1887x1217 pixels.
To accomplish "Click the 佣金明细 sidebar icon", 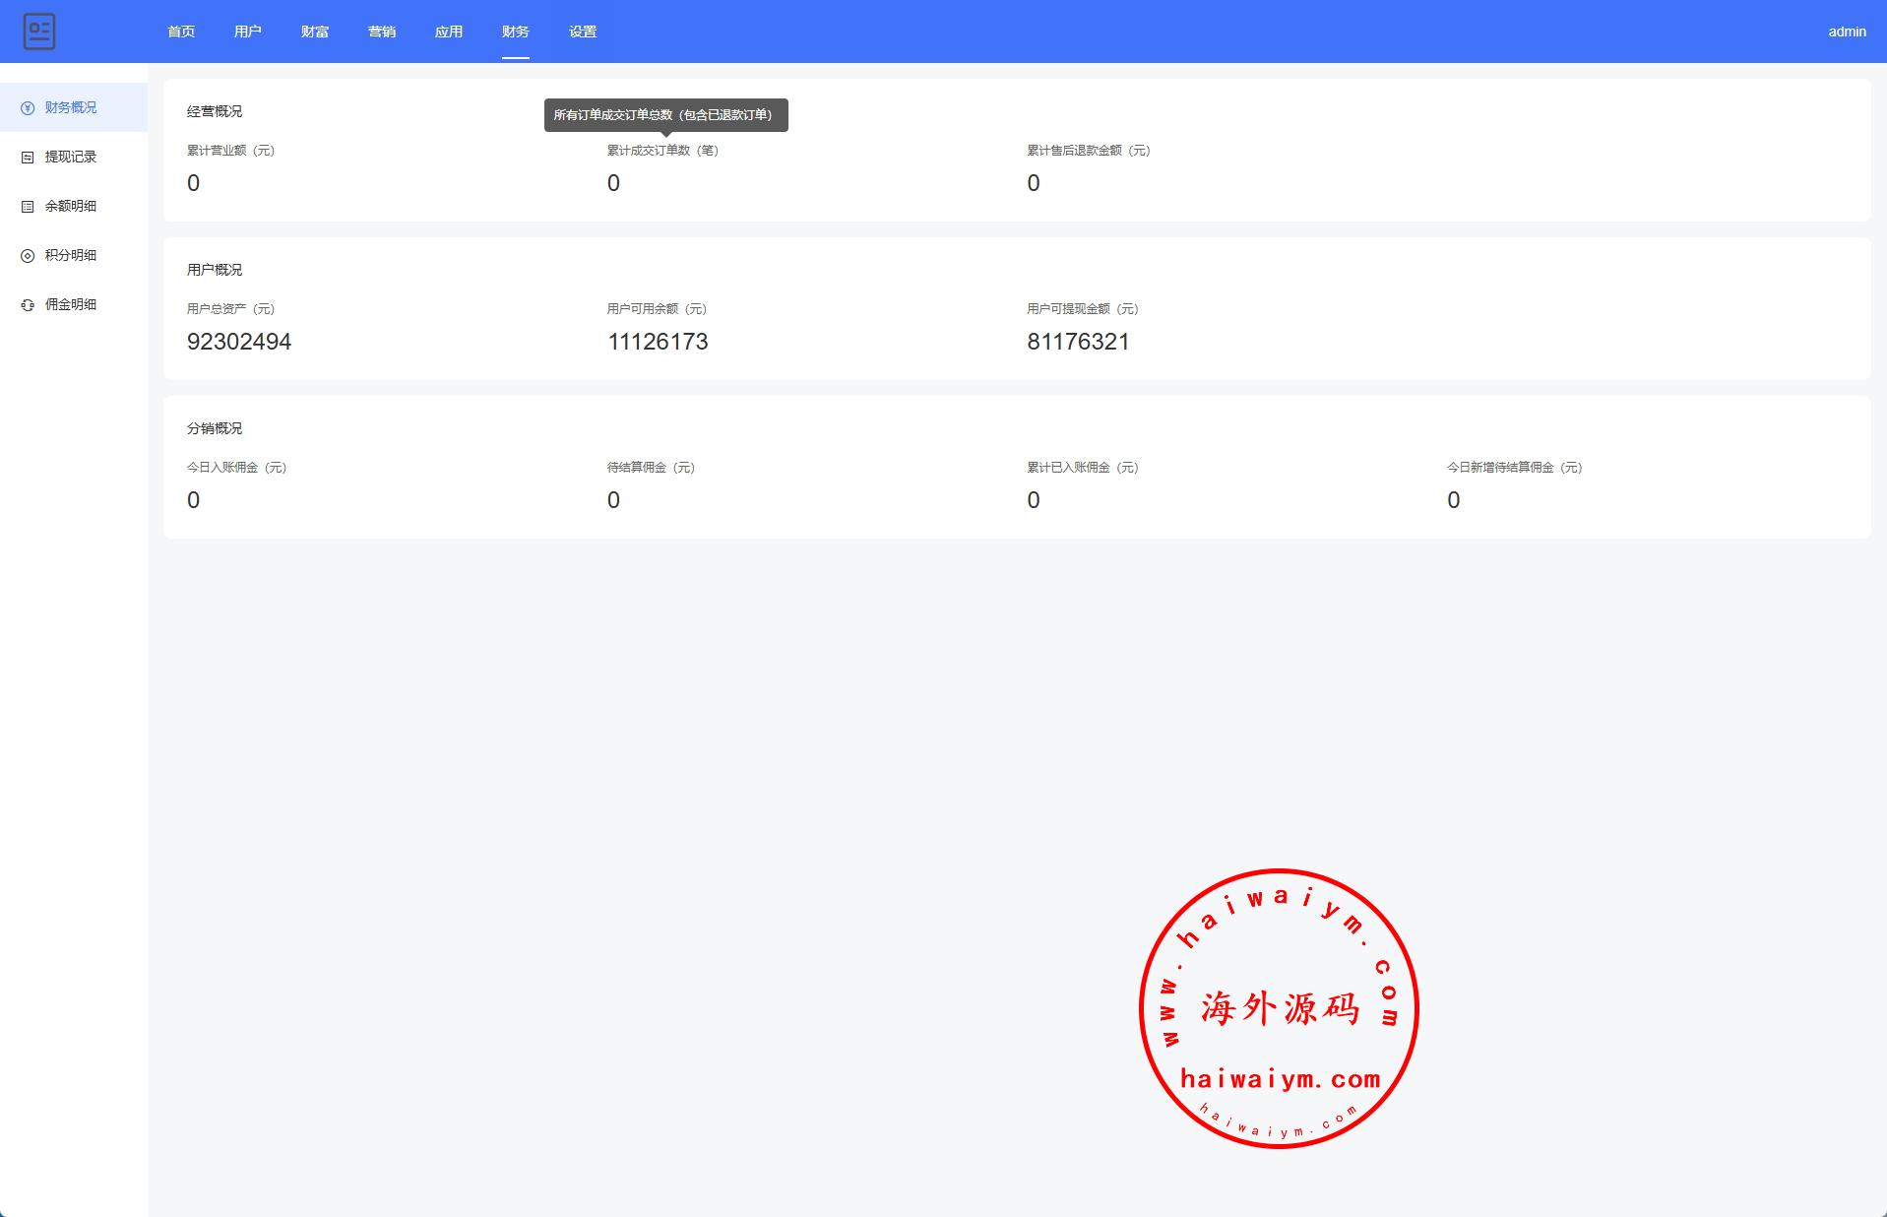I will (28, 305).
